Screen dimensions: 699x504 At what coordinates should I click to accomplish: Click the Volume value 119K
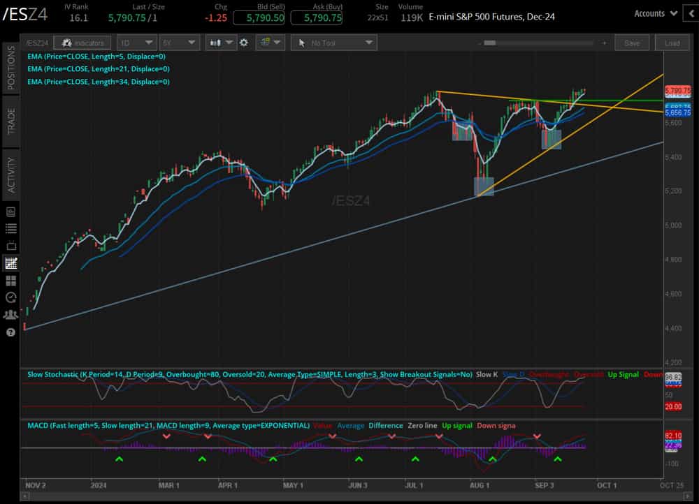[x=412, y=18]
